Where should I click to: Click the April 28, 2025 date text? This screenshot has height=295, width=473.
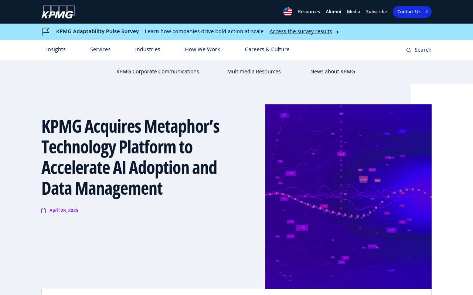pyautogui.click(x=64, y=211)
